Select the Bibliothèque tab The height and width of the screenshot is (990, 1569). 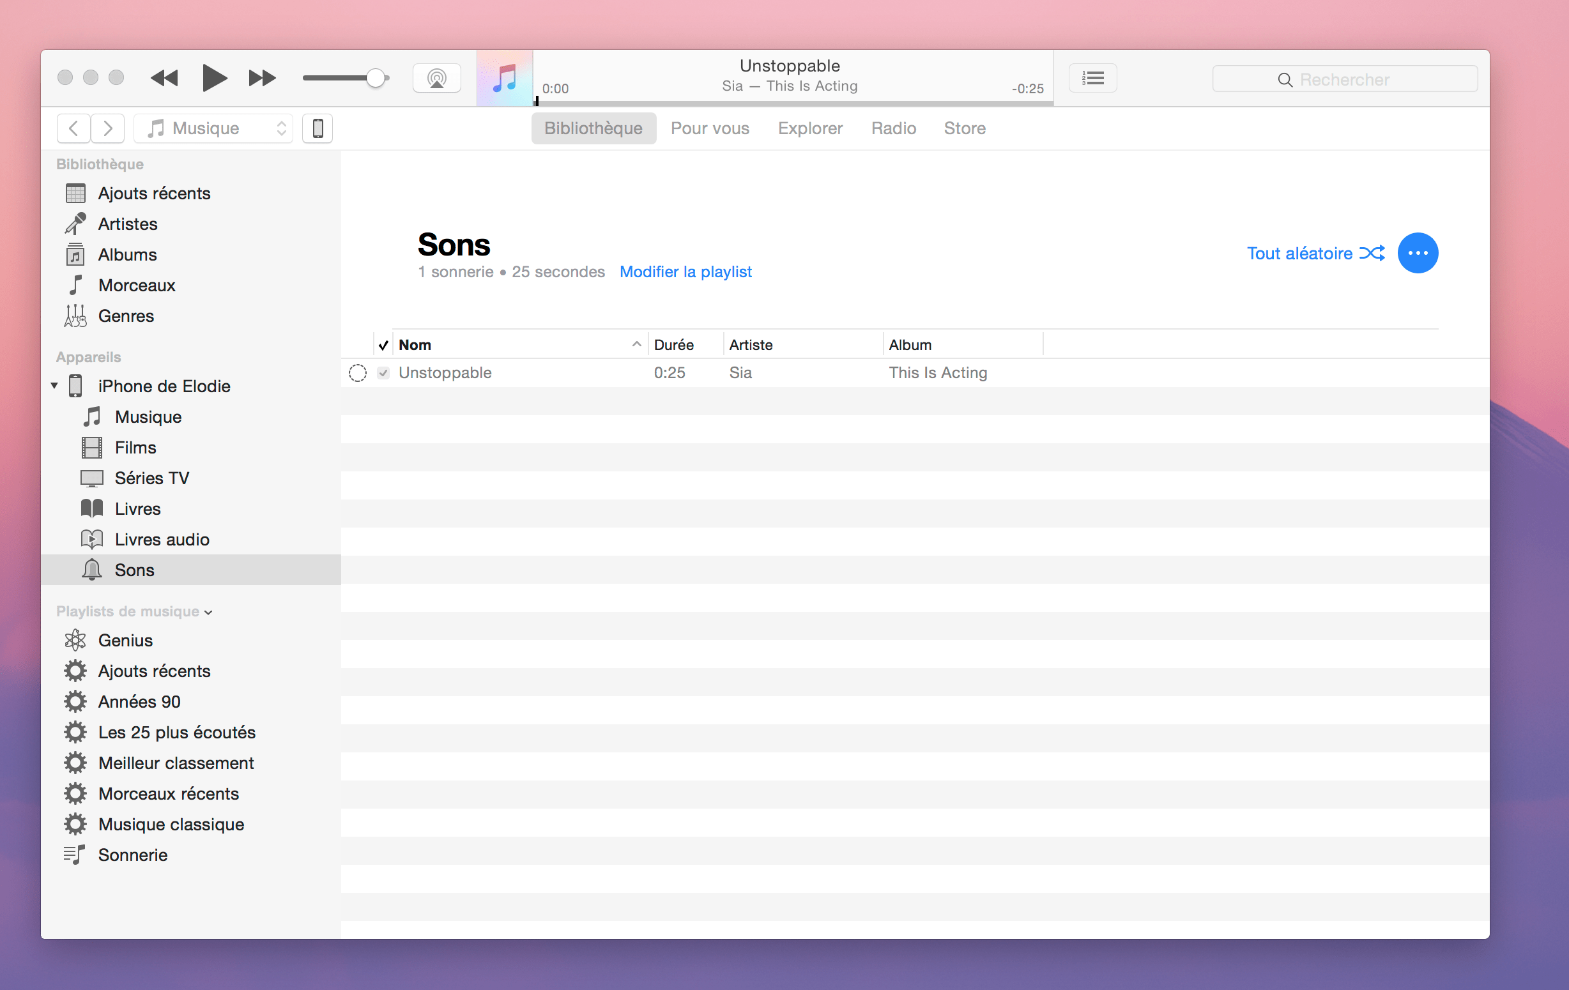tap(591, 128)
